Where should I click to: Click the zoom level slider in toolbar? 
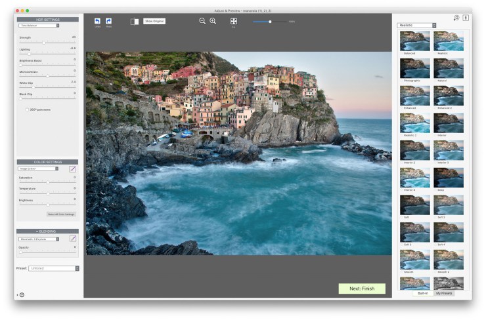pyautogui.click(x=269, y=22)
